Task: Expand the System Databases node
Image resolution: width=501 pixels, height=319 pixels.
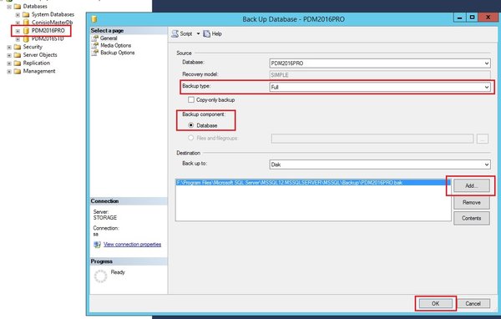Action: tap(18, 15)
